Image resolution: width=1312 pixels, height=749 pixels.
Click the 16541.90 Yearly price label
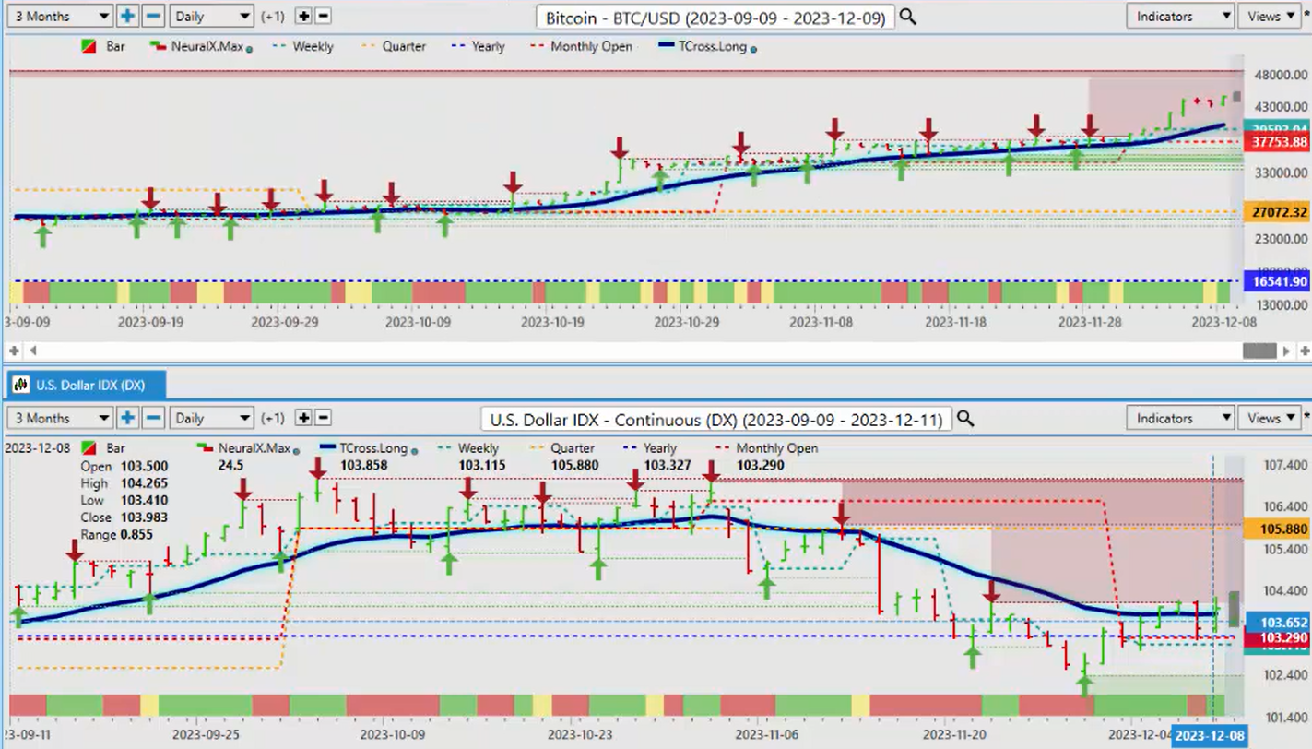(1277, 281)
